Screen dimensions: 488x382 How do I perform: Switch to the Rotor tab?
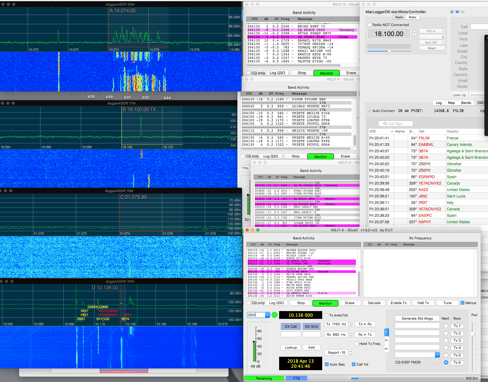412,17
